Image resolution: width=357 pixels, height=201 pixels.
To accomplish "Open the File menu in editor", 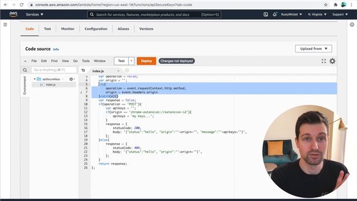I will click(x=34, y=61).
